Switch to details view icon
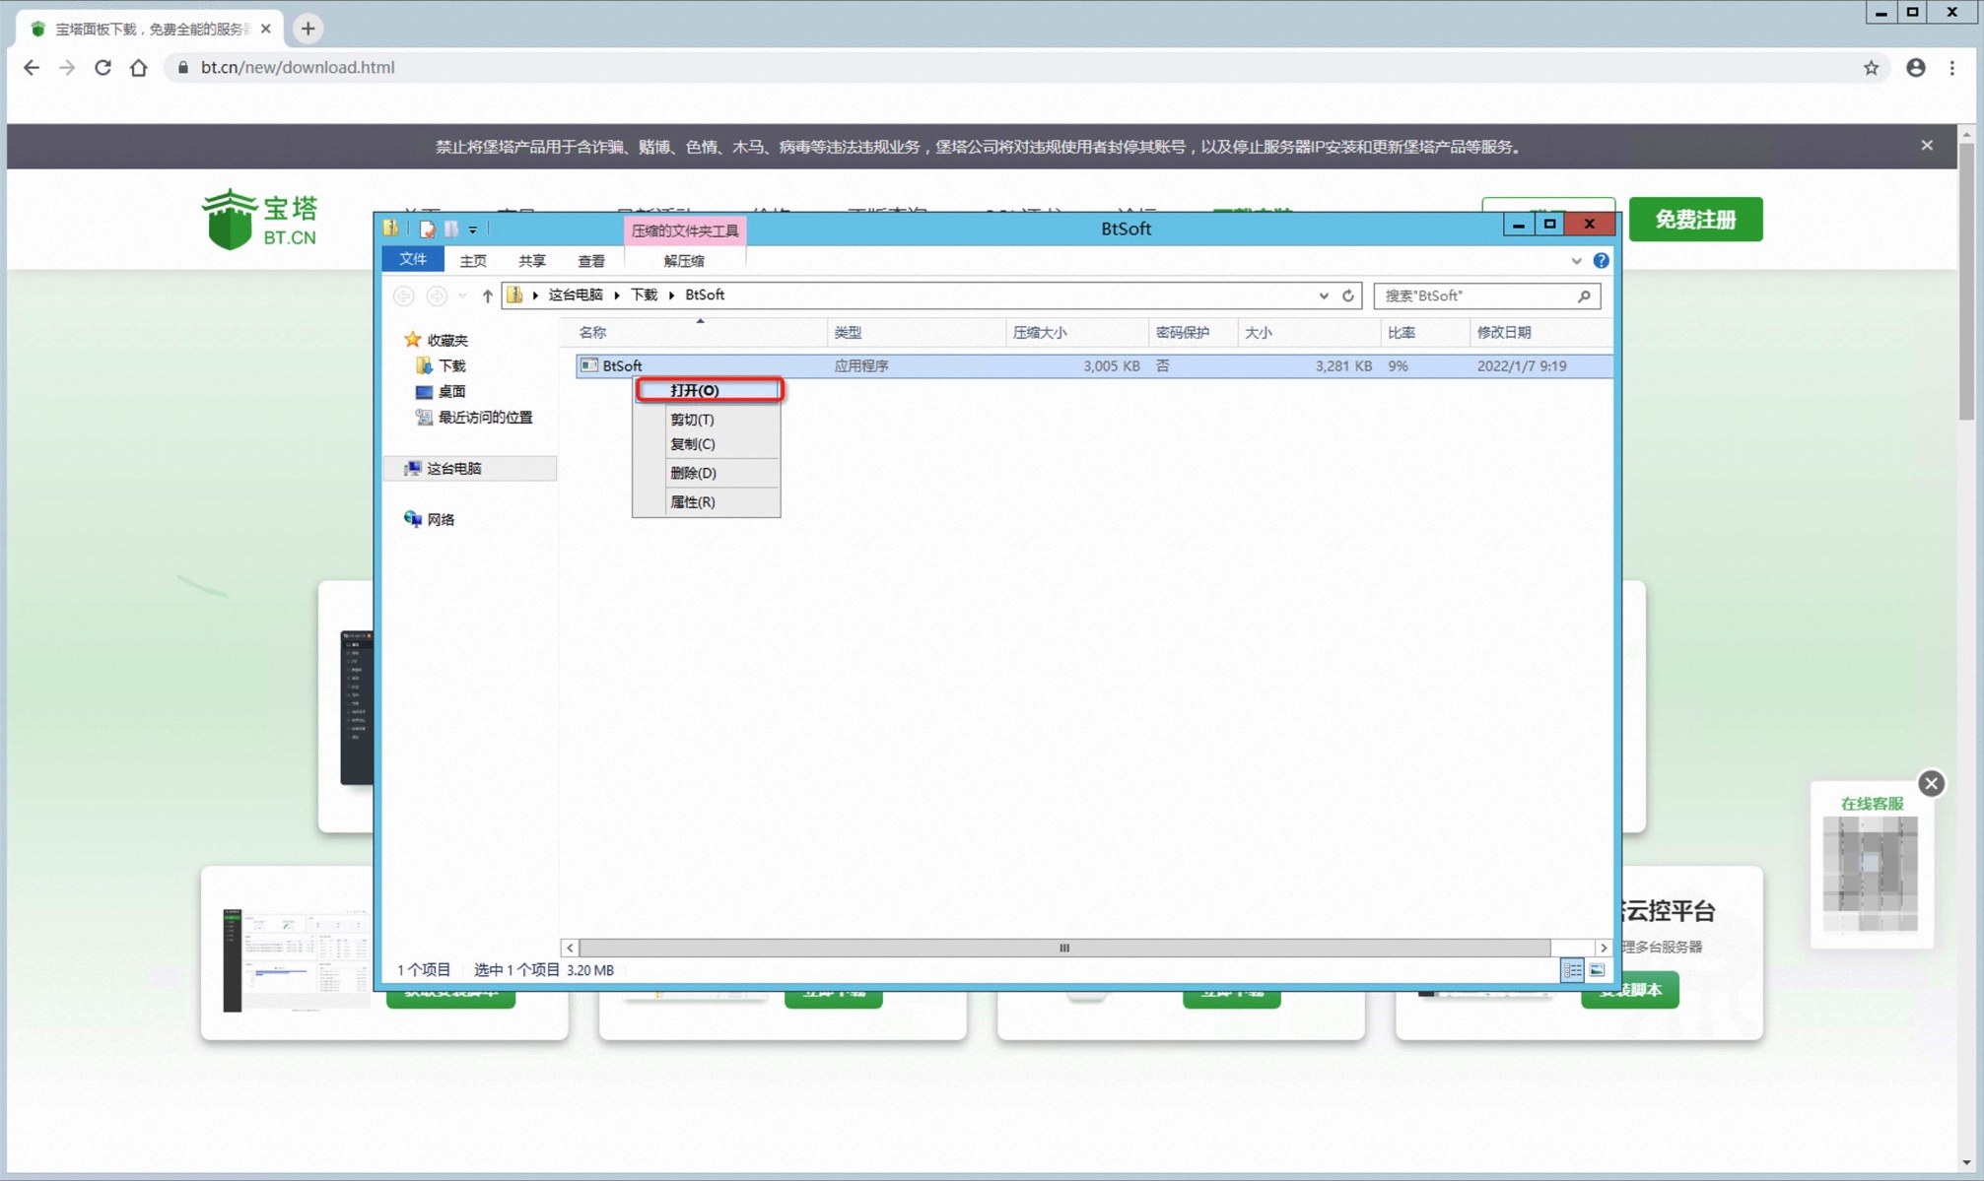1984x1181 pixels. 1572,970
